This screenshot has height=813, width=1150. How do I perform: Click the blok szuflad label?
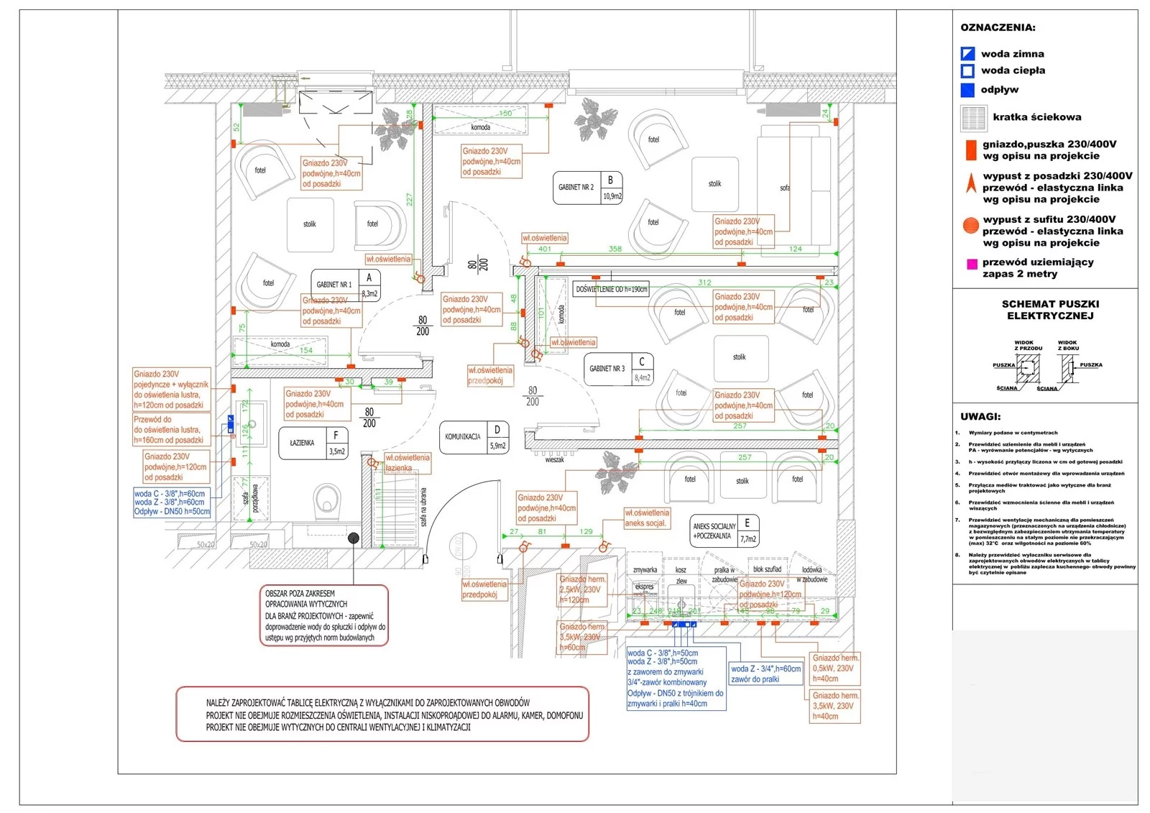click(x=767, y=569)
